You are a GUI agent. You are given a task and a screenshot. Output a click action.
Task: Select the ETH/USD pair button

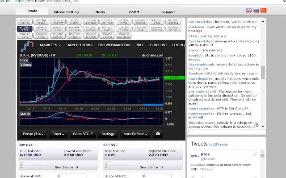(x=74, y=36)
